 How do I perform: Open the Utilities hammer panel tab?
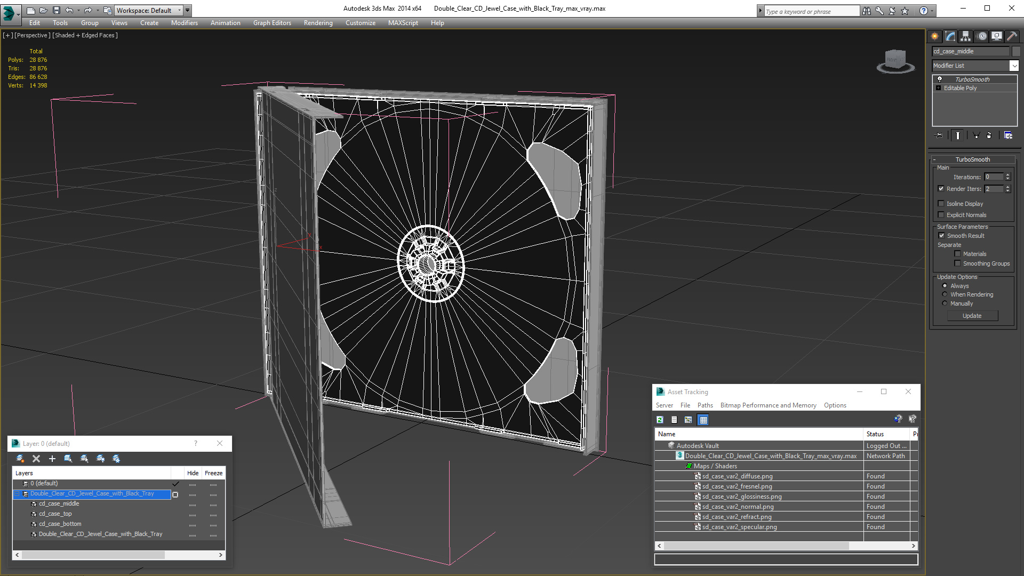pyautogui.click(x=1012, y=36)
